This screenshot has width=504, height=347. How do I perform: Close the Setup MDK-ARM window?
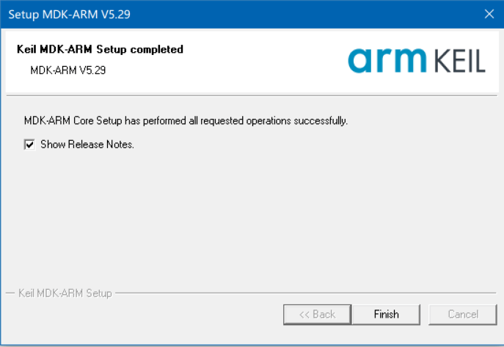[489, 14]
